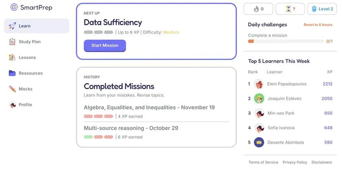
Task: Open the Terms of Service link
Action: tap(263, 162)
